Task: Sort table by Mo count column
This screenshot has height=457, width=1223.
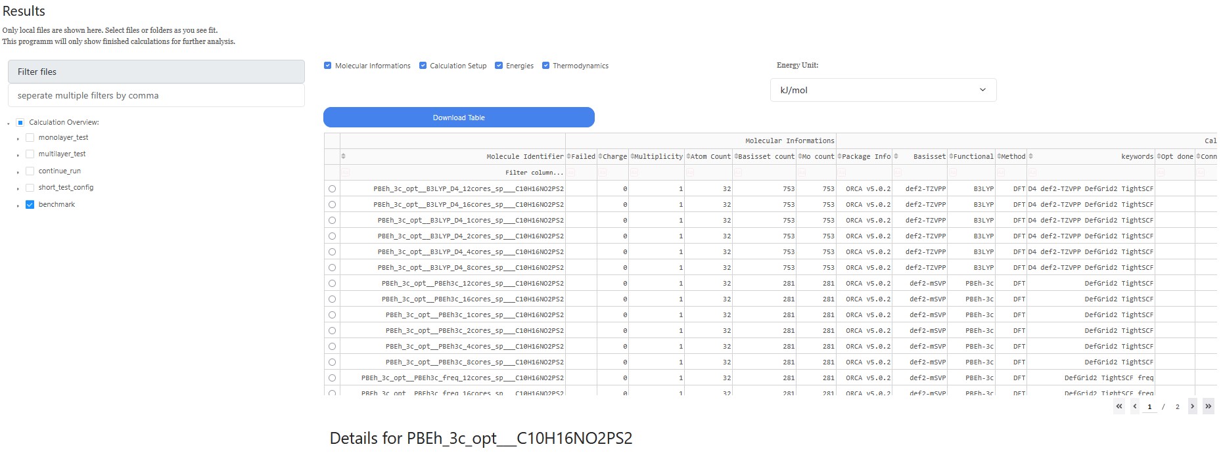Action: point(800,156)
